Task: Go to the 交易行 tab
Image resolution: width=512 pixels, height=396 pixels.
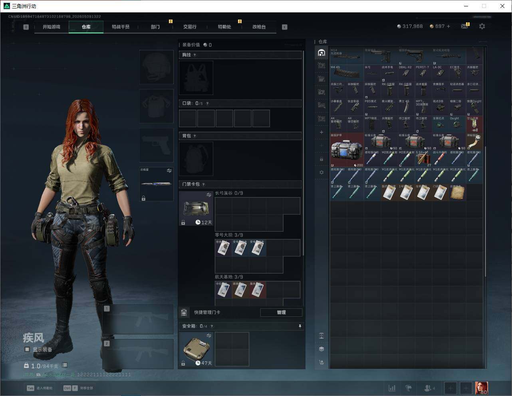Action: [x=190, y=27]
